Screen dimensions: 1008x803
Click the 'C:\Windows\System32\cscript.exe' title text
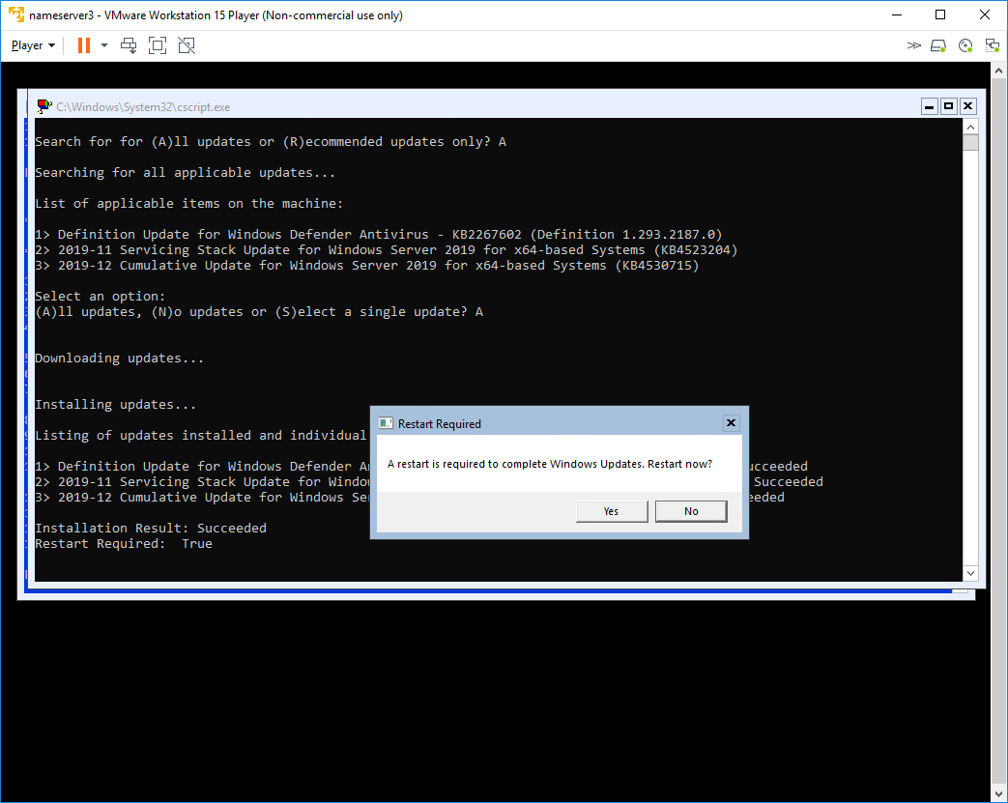tap(143, 107)
